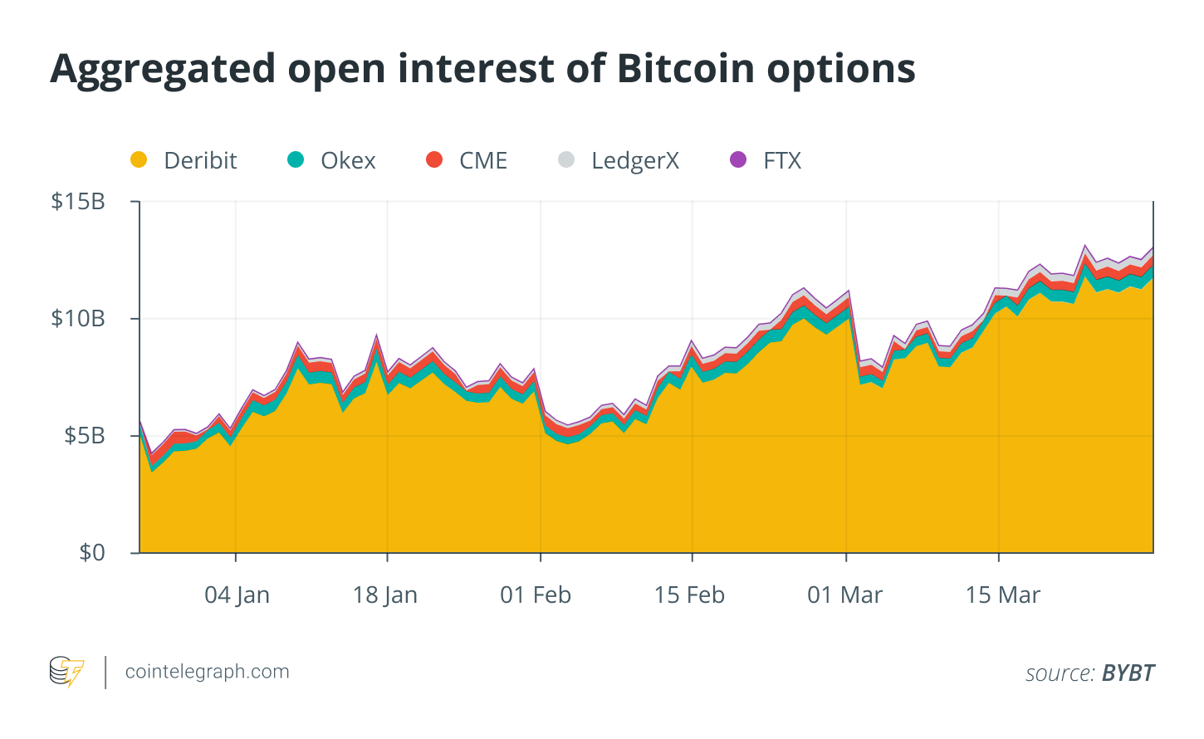Viewport: 1204px width, 739px height.
Task: Click the BYBT source credit
Action: point(1128,673)
